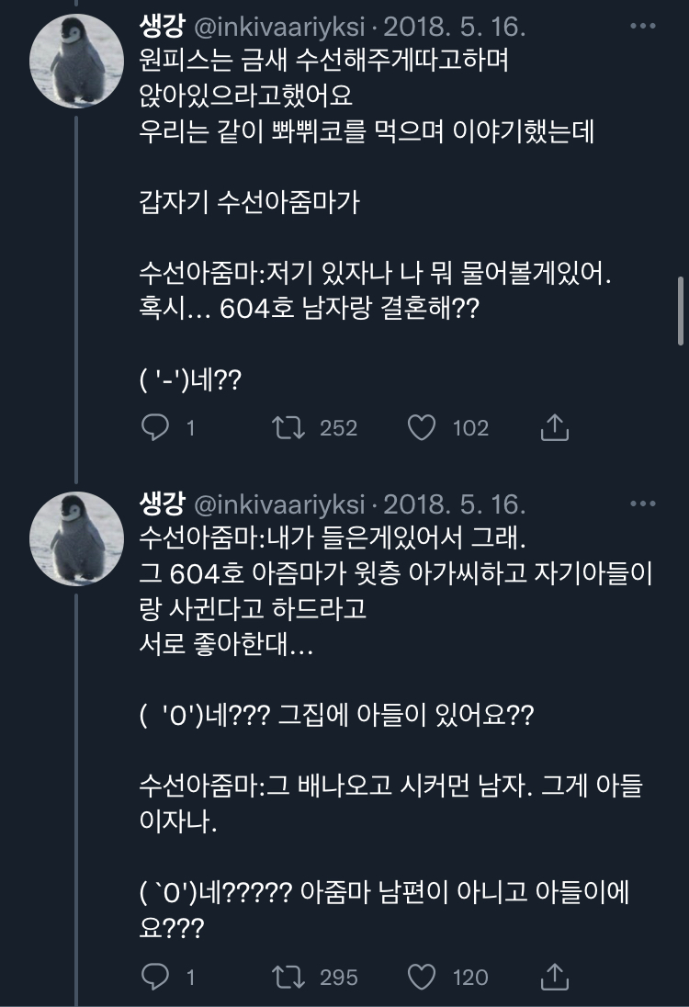Retweet the second tweet with 295 retweets
689x1007 pixels.
point(291,976)
